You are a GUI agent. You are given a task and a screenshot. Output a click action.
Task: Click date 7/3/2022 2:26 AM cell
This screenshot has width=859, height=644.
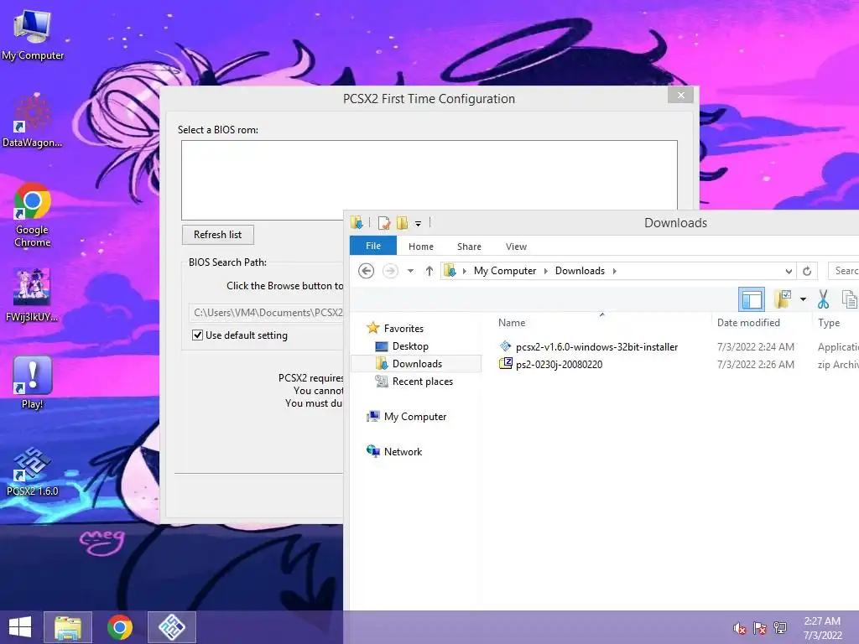(756, 364)
